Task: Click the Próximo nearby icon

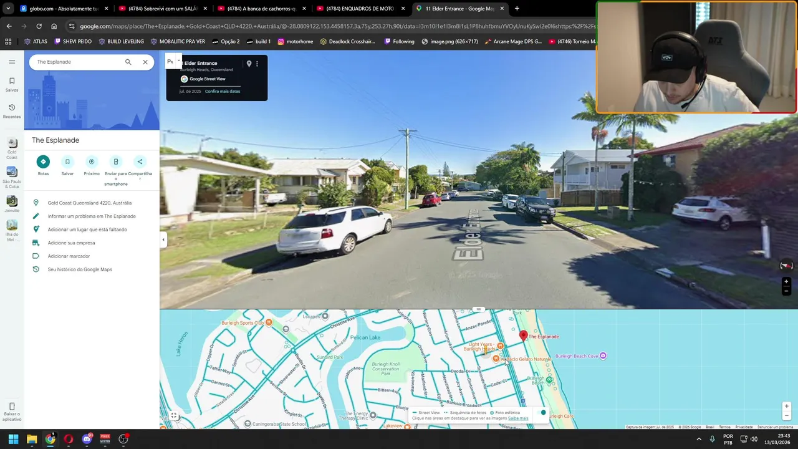Action: (x=92, y=162)
